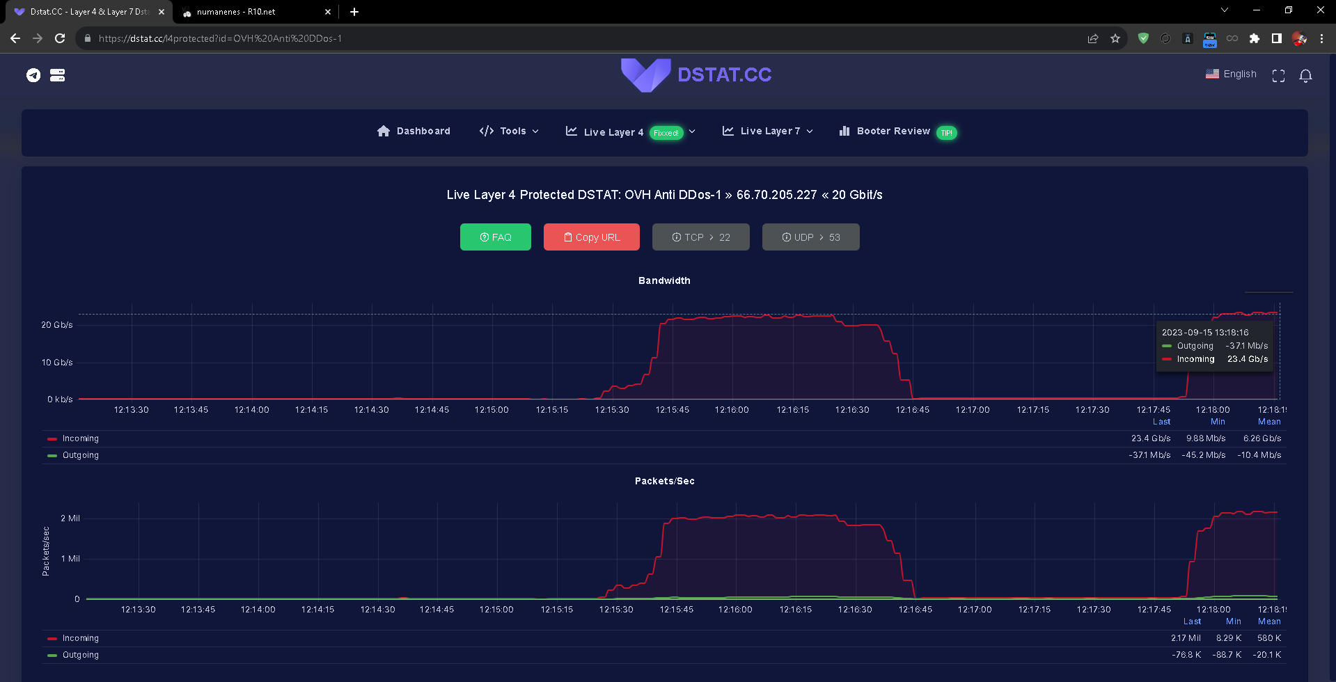Screen dimensions: 1336x682
Task: Toggle the browser side panel
Action: click(x=1277, y=38)
